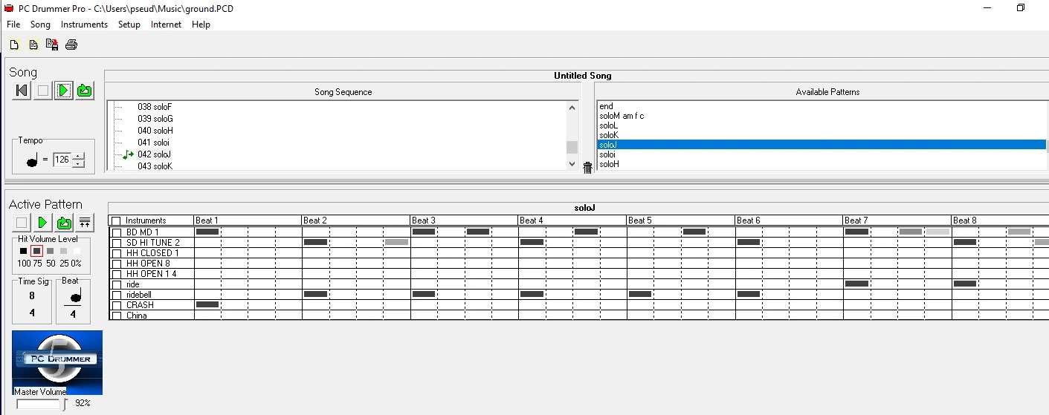Toggle loop playback for the Song

(x=85, y=91)
